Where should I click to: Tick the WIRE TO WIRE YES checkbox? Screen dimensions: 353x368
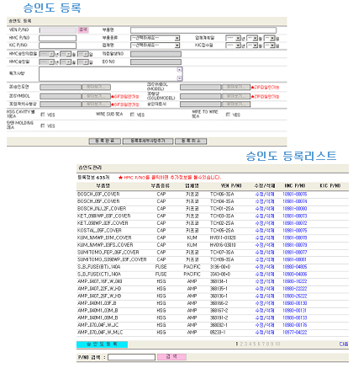click(x=228, y=115)
